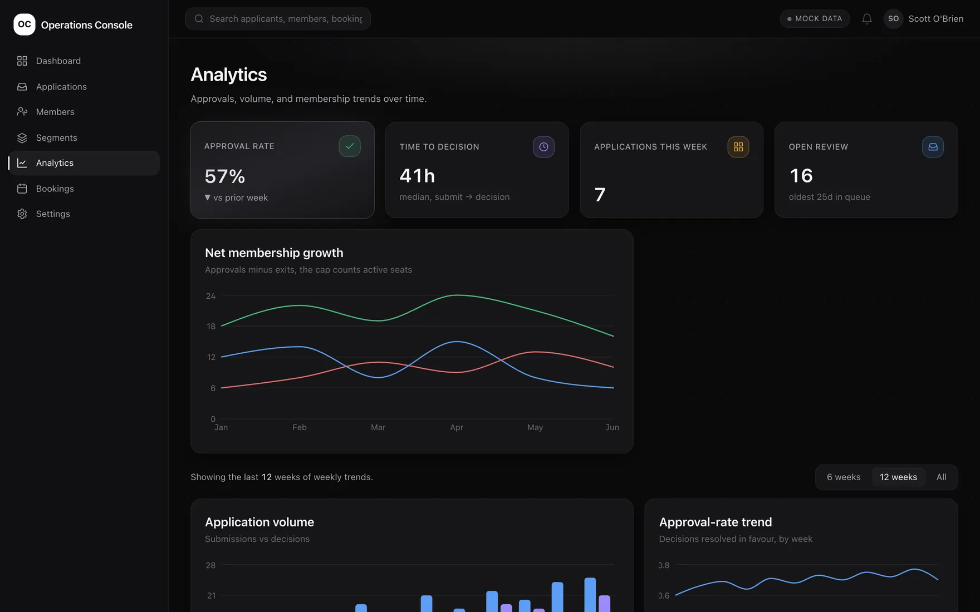Select the Open Review card

(x=866, y=170)
